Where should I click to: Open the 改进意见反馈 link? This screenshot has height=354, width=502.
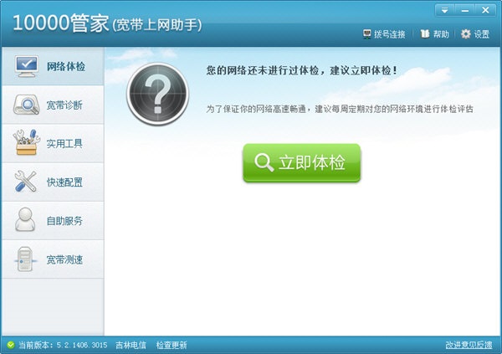point(469,345)
